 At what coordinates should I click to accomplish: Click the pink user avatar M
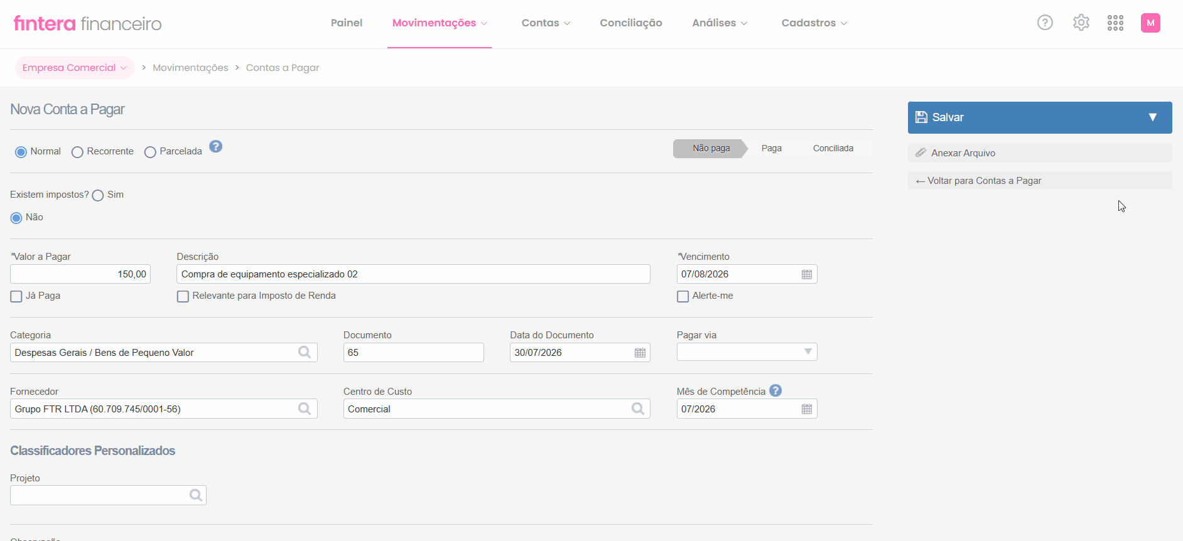(x=1150, y=23)
